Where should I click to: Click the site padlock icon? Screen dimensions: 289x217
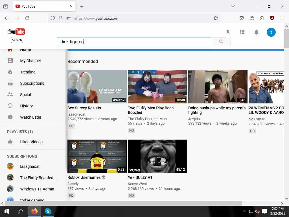point(60,18)
